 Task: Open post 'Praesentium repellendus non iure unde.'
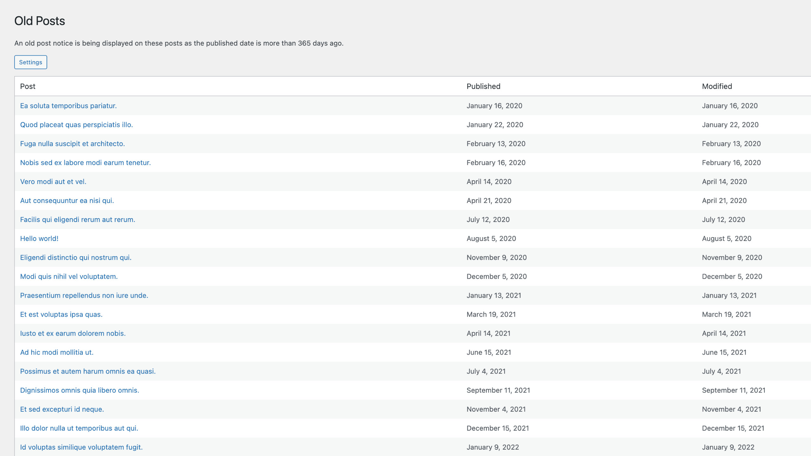coord(84,296)
